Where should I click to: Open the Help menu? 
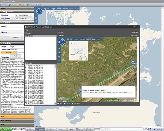tap(40, 5)
